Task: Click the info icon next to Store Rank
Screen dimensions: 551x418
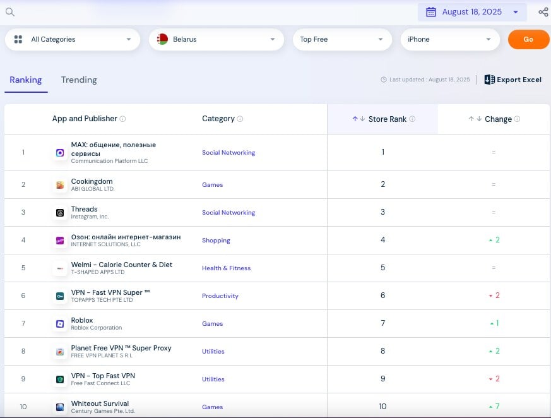Action: [412, 119]
